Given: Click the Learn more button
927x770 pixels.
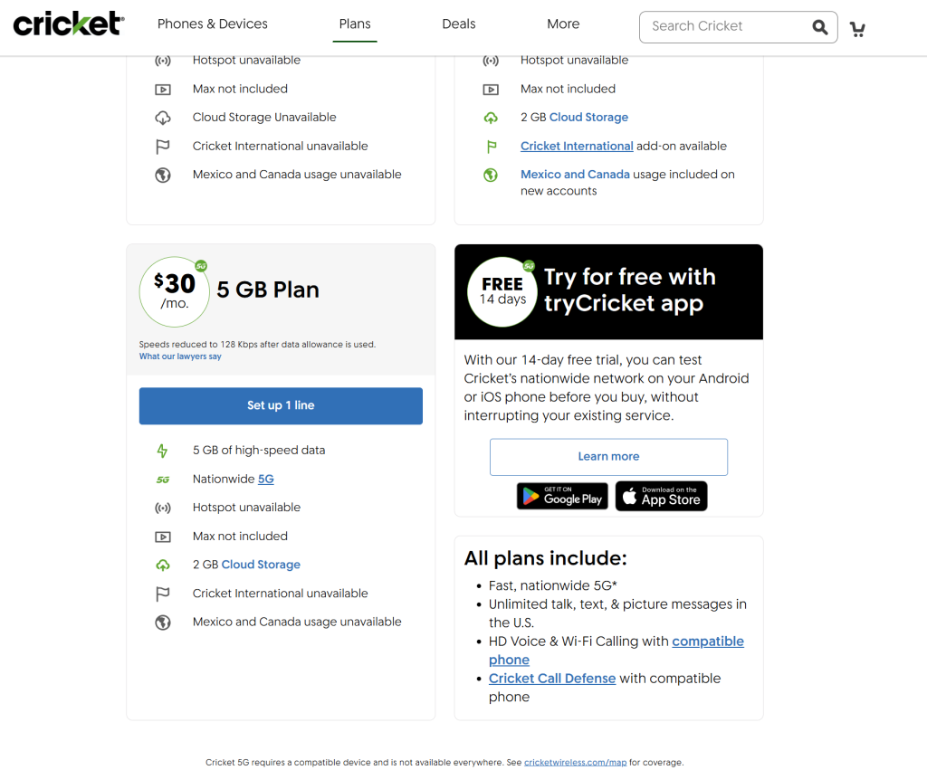Looking at the screenshot, I should coord(608,457).
